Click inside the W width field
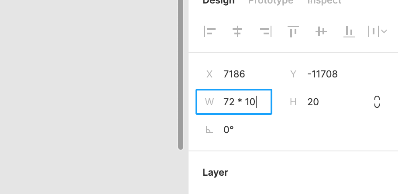398x194 pixels. (244, 102)
